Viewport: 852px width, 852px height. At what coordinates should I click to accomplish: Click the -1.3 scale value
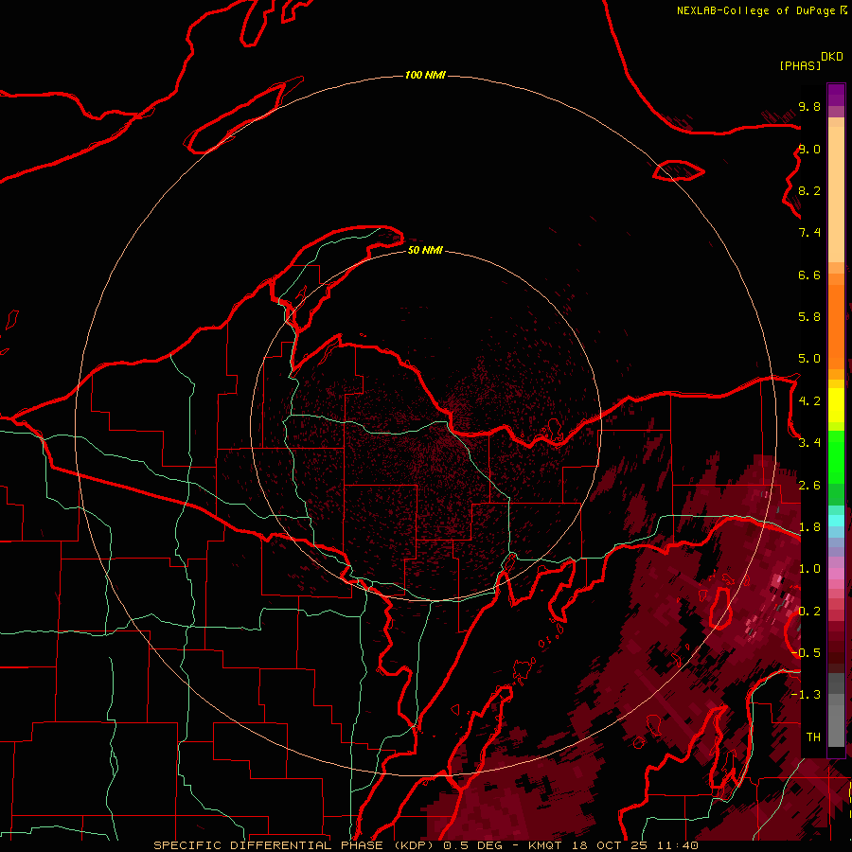click(x=807, y=695)
